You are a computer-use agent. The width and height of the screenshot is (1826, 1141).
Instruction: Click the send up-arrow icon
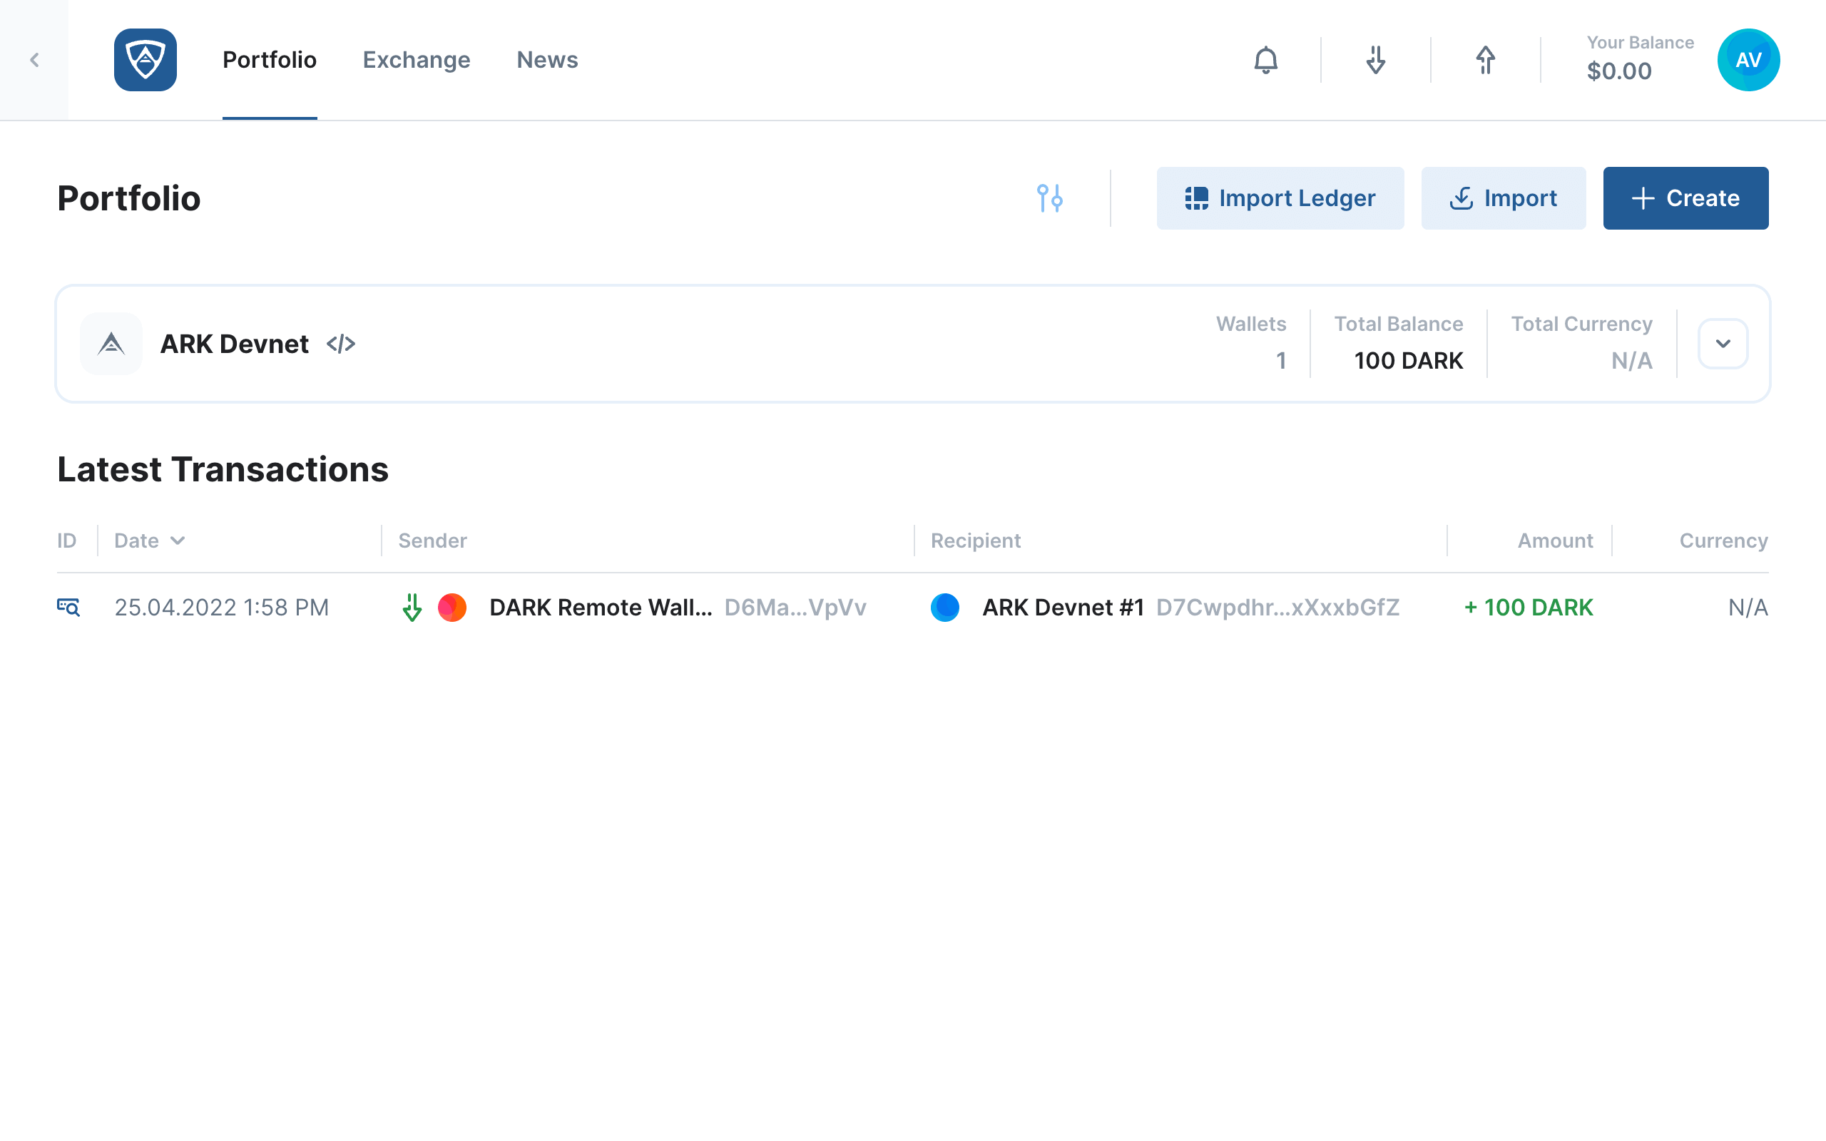(x=1485, y=60)
